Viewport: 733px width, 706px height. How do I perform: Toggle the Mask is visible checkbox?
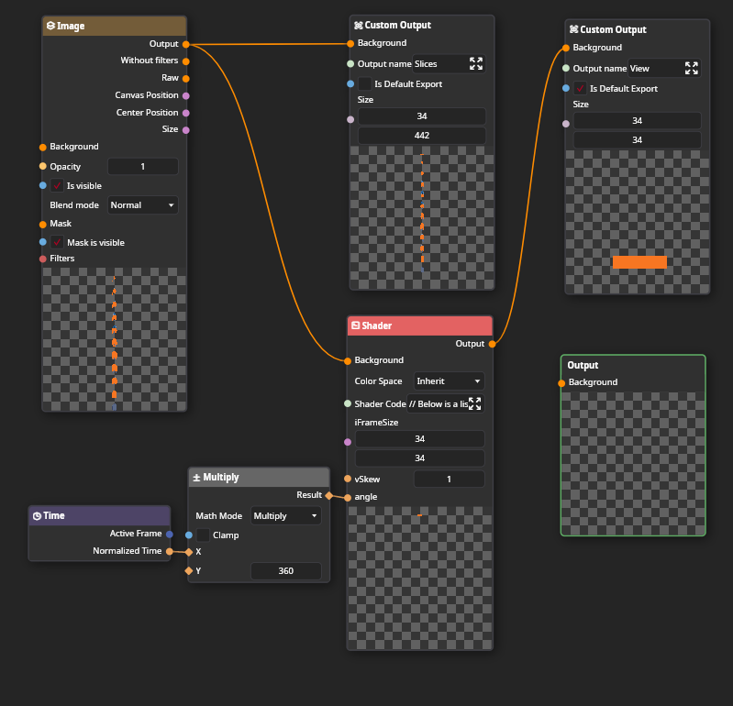click(57, 242)
